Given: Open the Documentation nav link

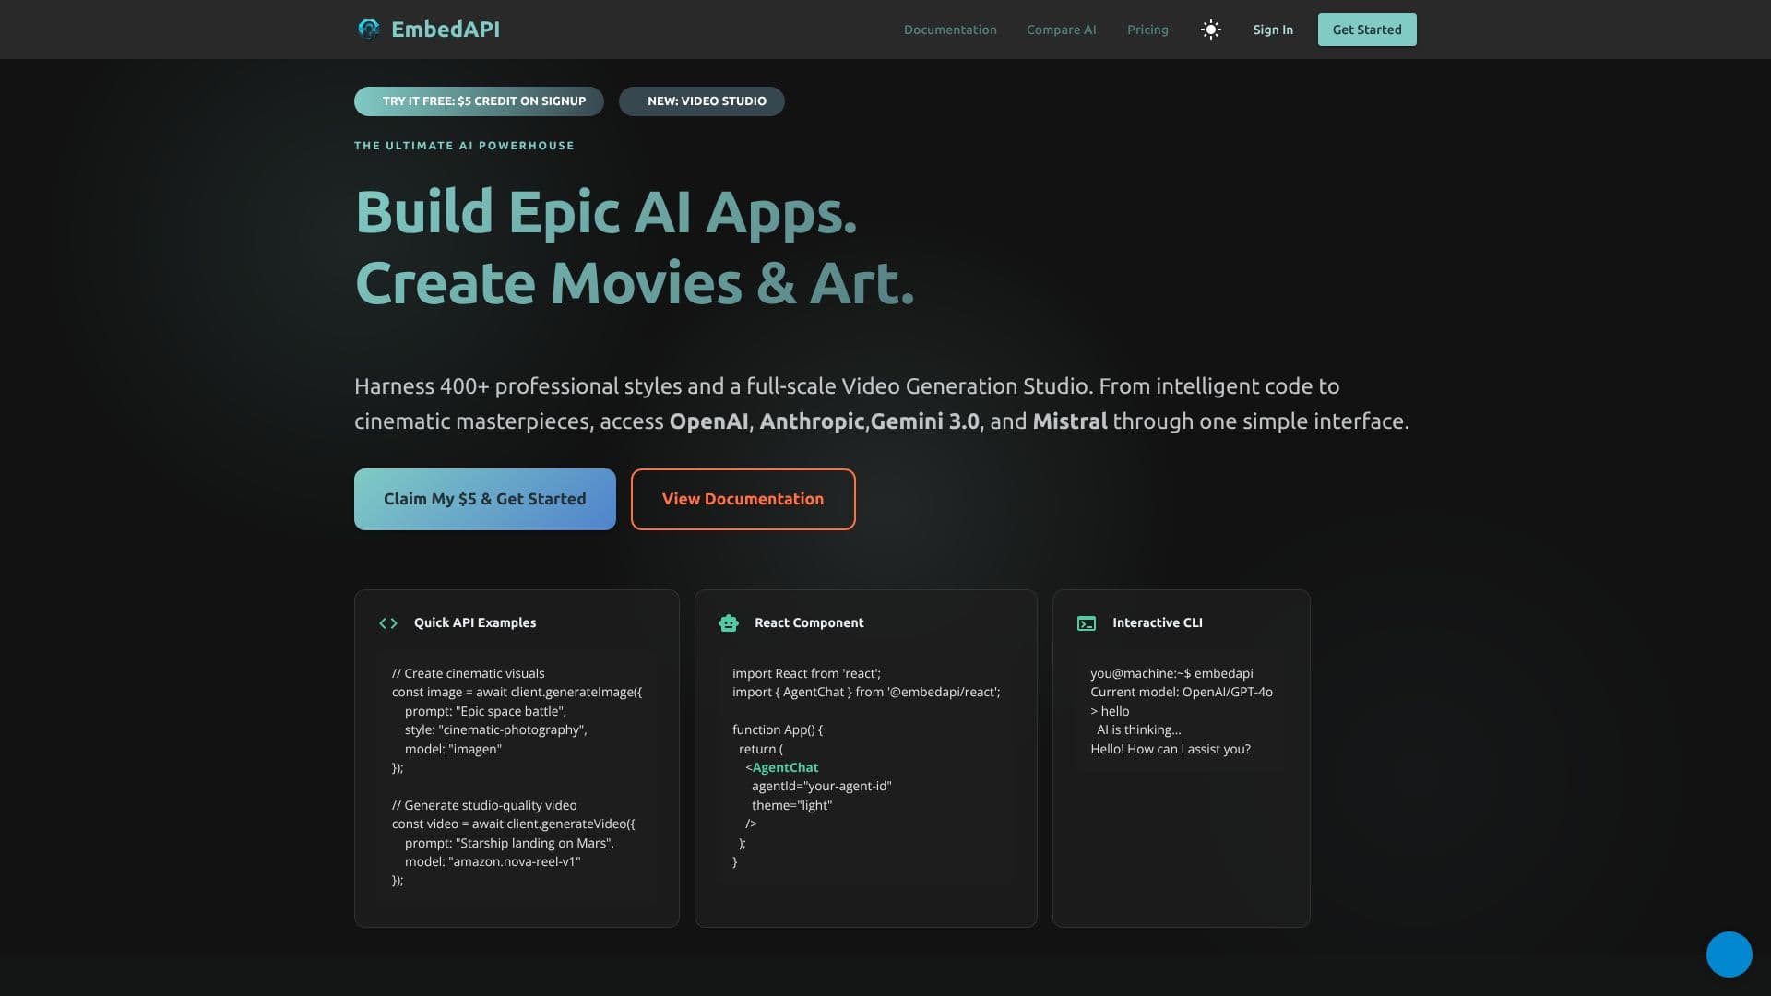Looking at the screenshot, I should 950,30.
